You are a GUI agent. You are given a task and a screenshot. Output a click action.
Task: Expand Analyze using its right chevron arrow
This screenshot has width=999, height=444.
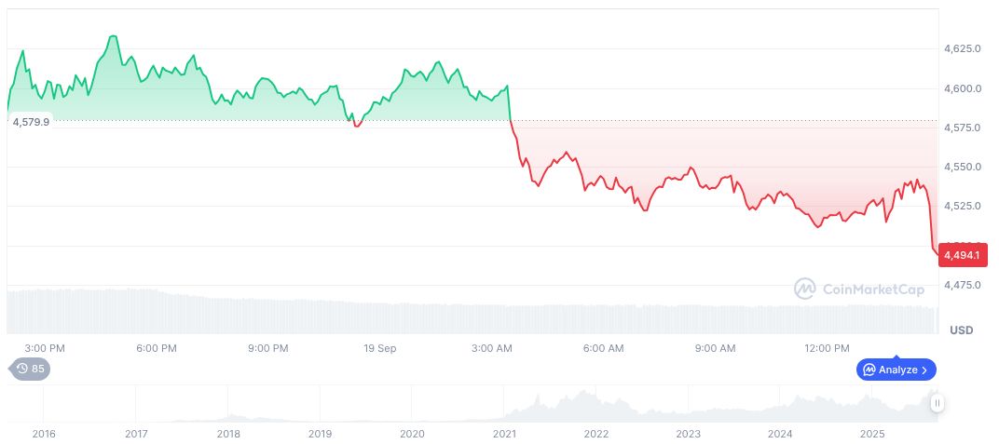(924, 370)
